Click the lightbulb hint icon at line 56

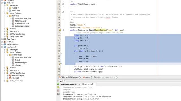(60, 64)
